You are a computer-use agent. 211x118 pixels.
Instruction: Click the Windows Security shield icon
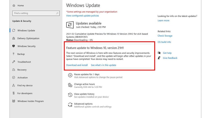[x=14, y=46]
